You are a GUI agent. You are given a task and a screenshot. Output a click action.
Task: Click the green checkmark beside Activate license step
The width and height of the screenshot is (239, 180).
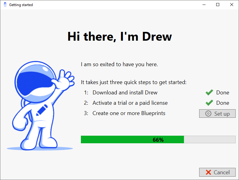[209, 103]
